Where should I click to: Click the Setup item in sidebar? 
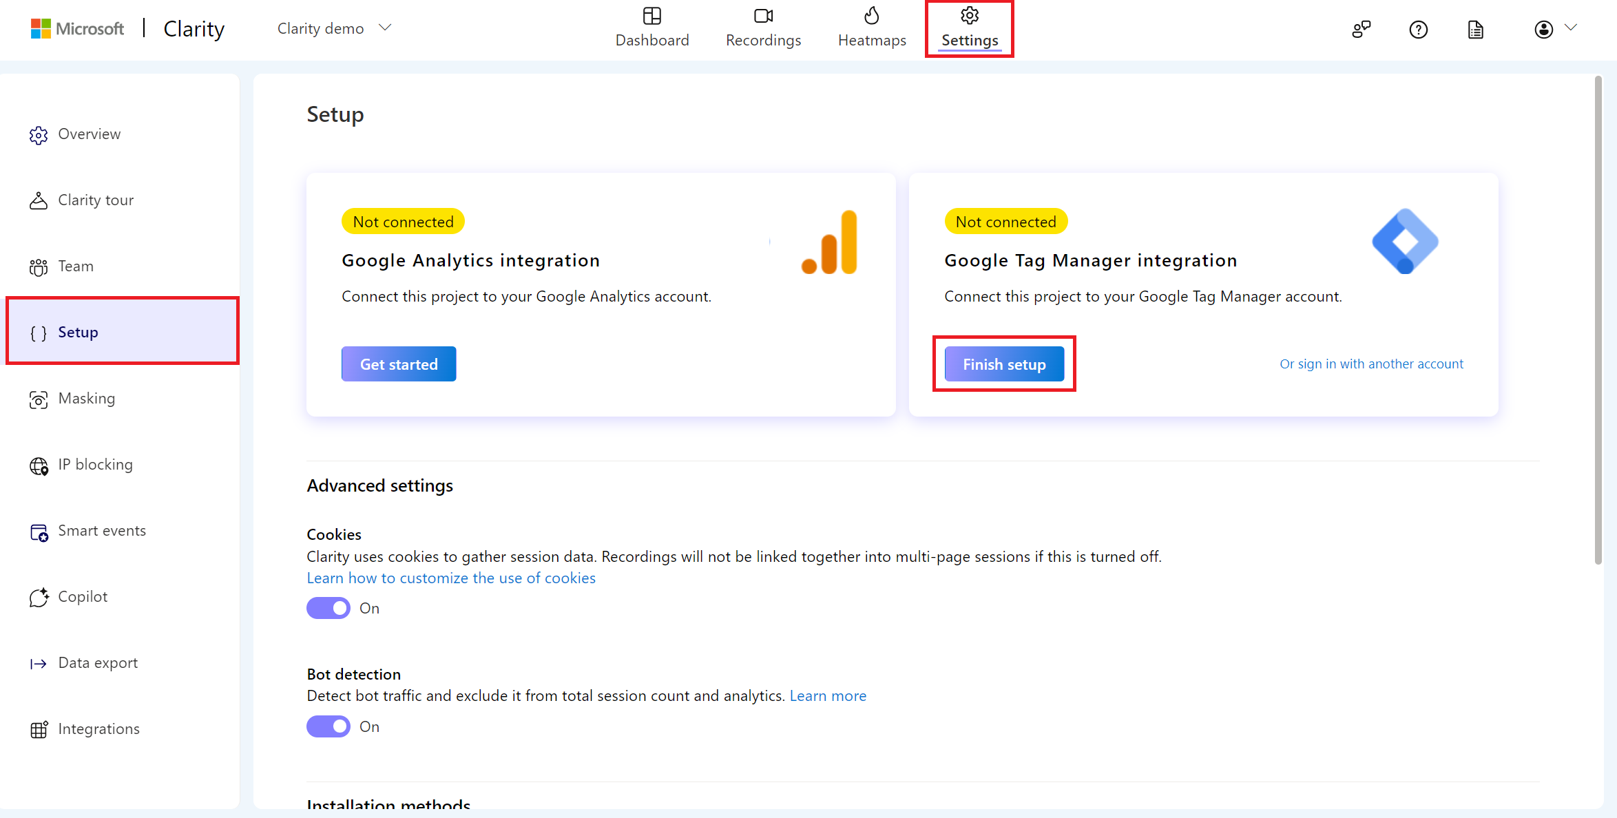point(118,331)
